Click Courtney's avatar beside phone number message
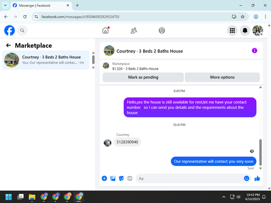 pos(107,143)
